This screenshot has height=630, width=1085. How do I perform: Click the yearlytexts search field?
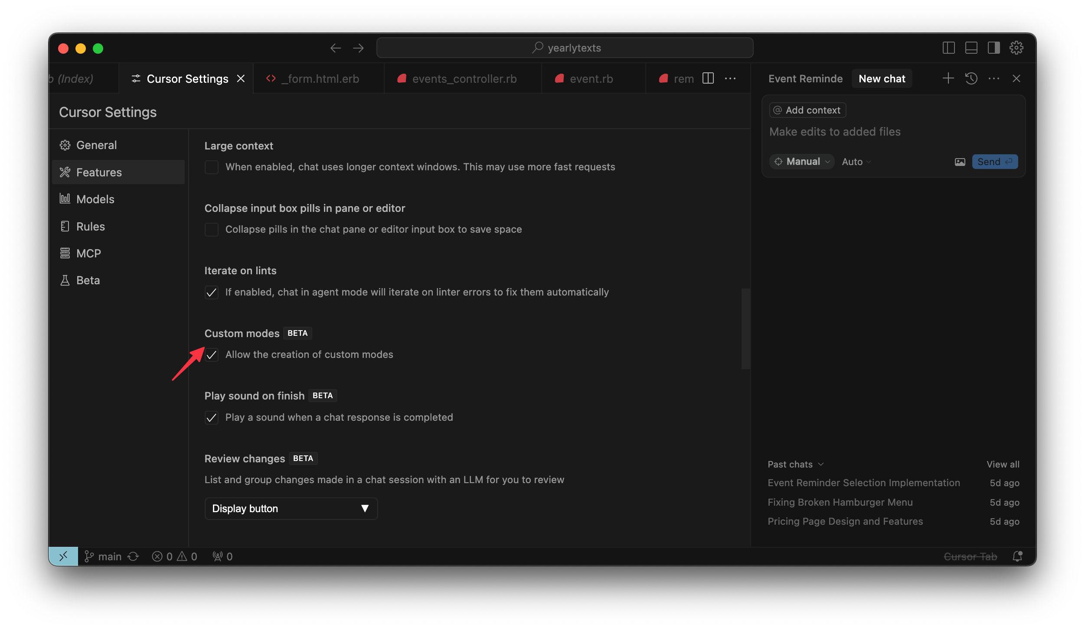coord(565,48)
